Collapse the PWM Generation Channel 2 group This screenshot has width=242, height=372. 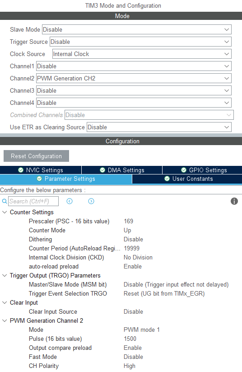click(x=5, y=320)
